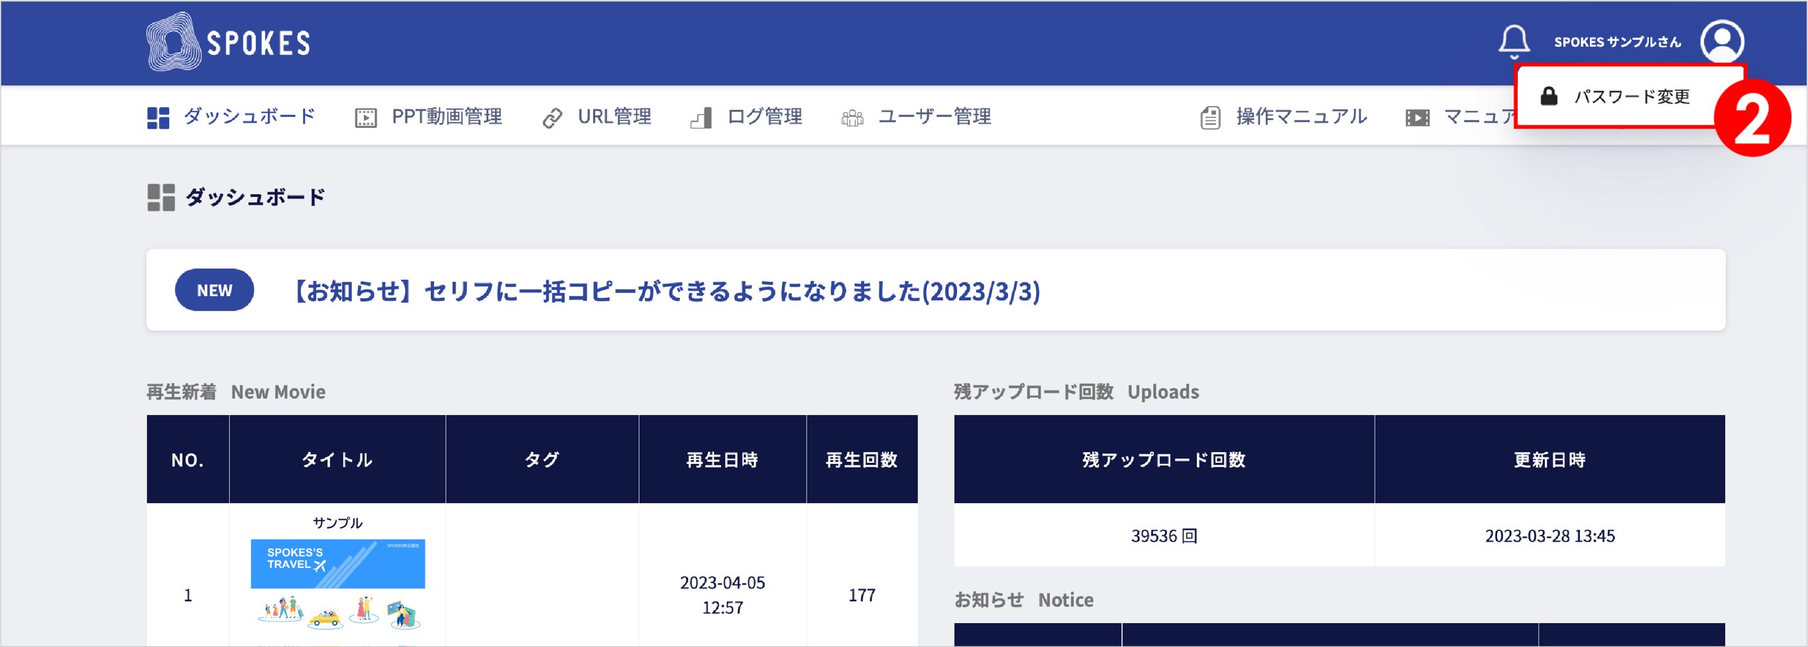Click the ユーザー管理 people icon
The image size is (1808, 647).
coord(852,118)
